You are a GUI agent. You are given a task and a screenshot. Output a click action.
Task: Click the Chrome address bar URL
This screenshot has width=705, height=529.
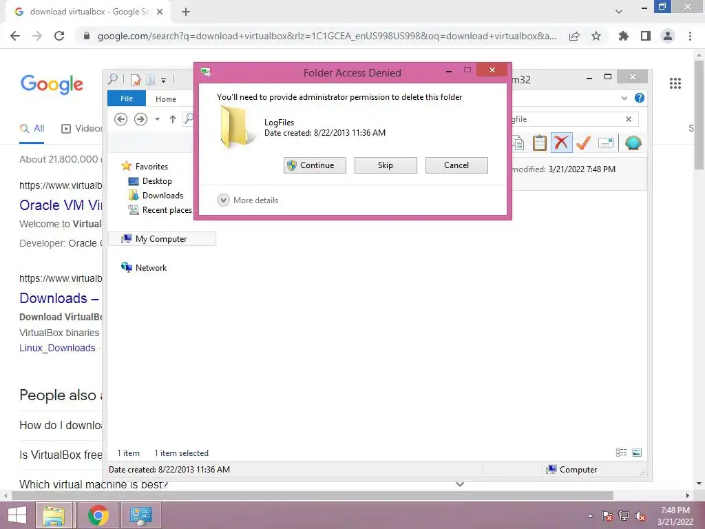(x=327, y=36)
